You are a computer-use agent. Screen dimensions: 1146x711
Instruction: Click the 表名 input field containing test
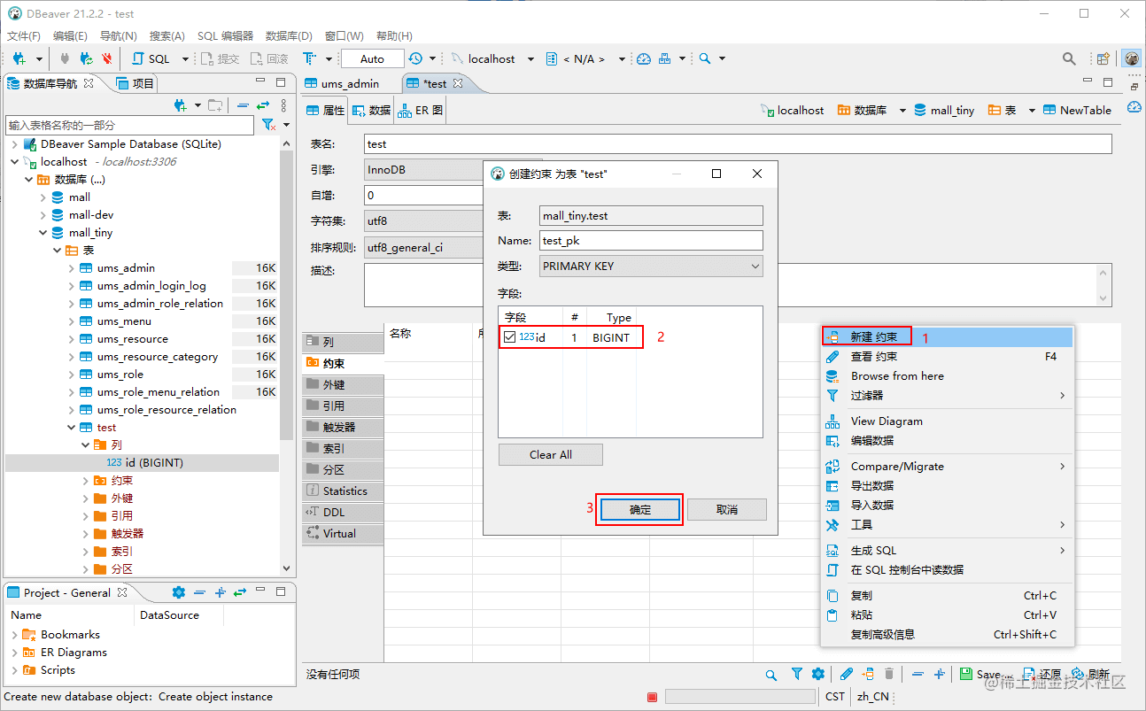(738, 143)
